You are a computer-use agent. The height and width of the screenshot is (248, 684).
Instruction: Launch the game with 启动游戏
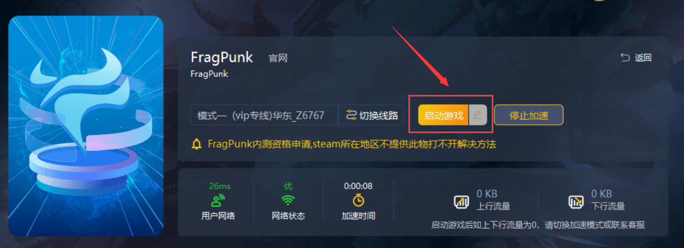[x=443, y=115]
